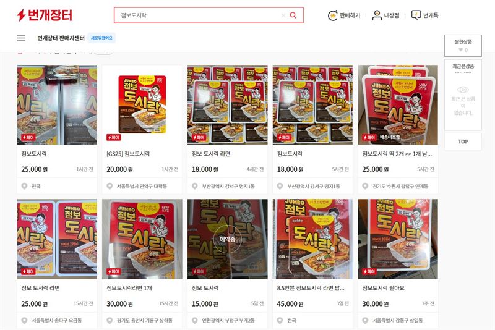Image resolution: width=495 pixels, height=330 pixels.
Task: Click the eye icon in 최근본상품 panel
Action: tap(463, 90)
